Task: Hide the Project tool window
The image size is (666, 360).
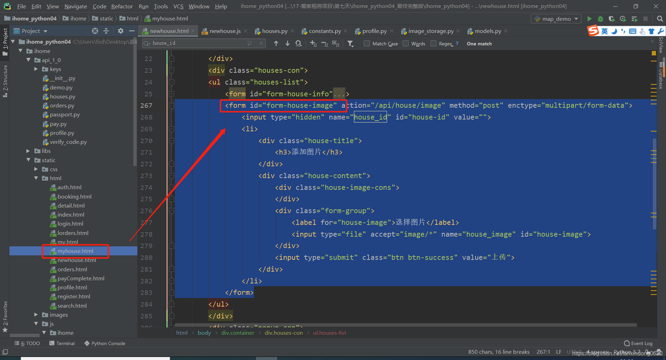Action: (x=131, y=31)
